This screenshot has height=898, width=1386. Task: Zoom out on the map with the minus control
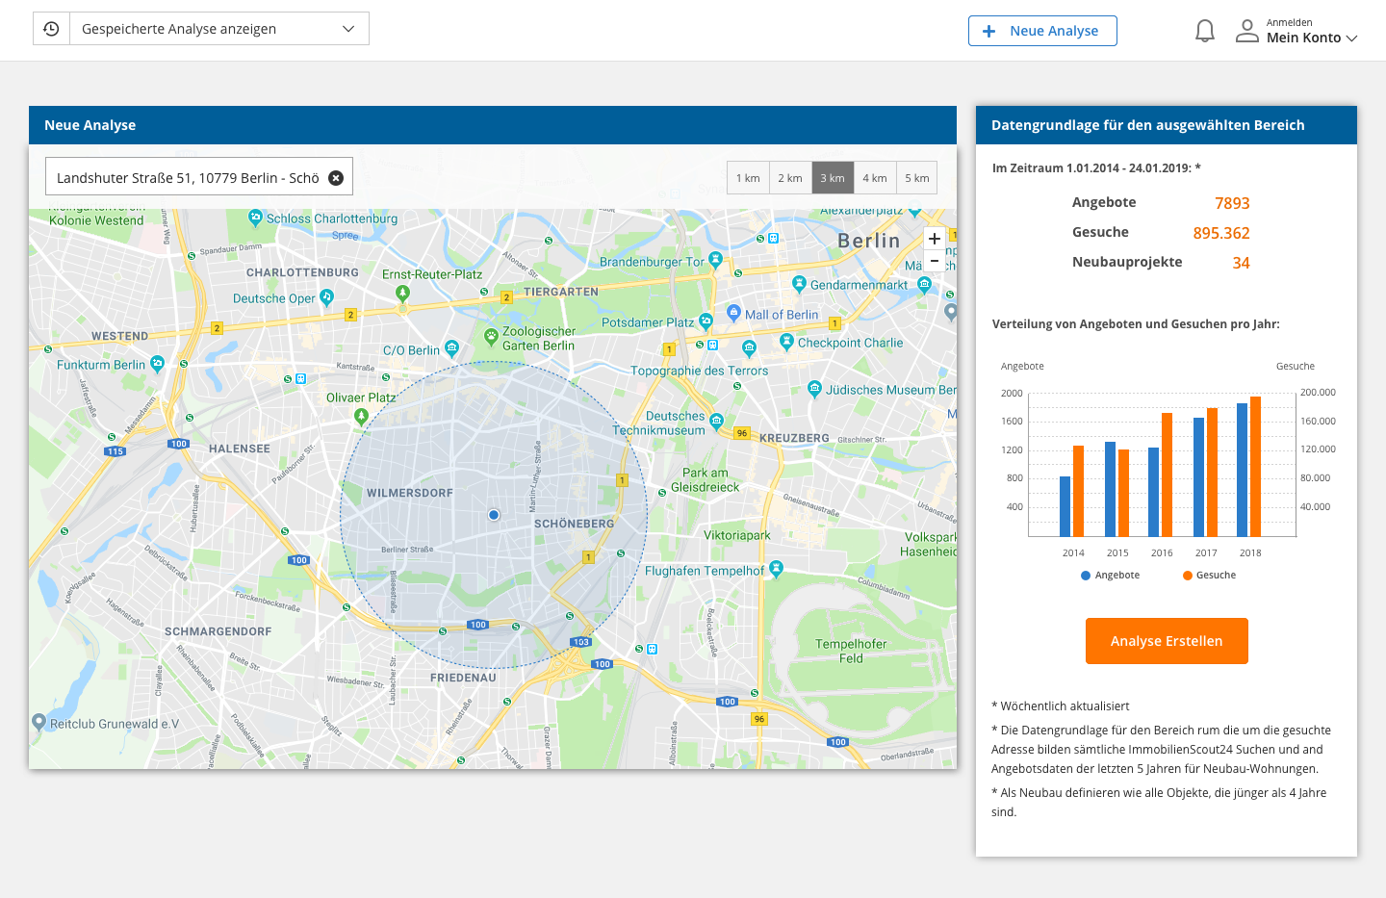point(934,260)
